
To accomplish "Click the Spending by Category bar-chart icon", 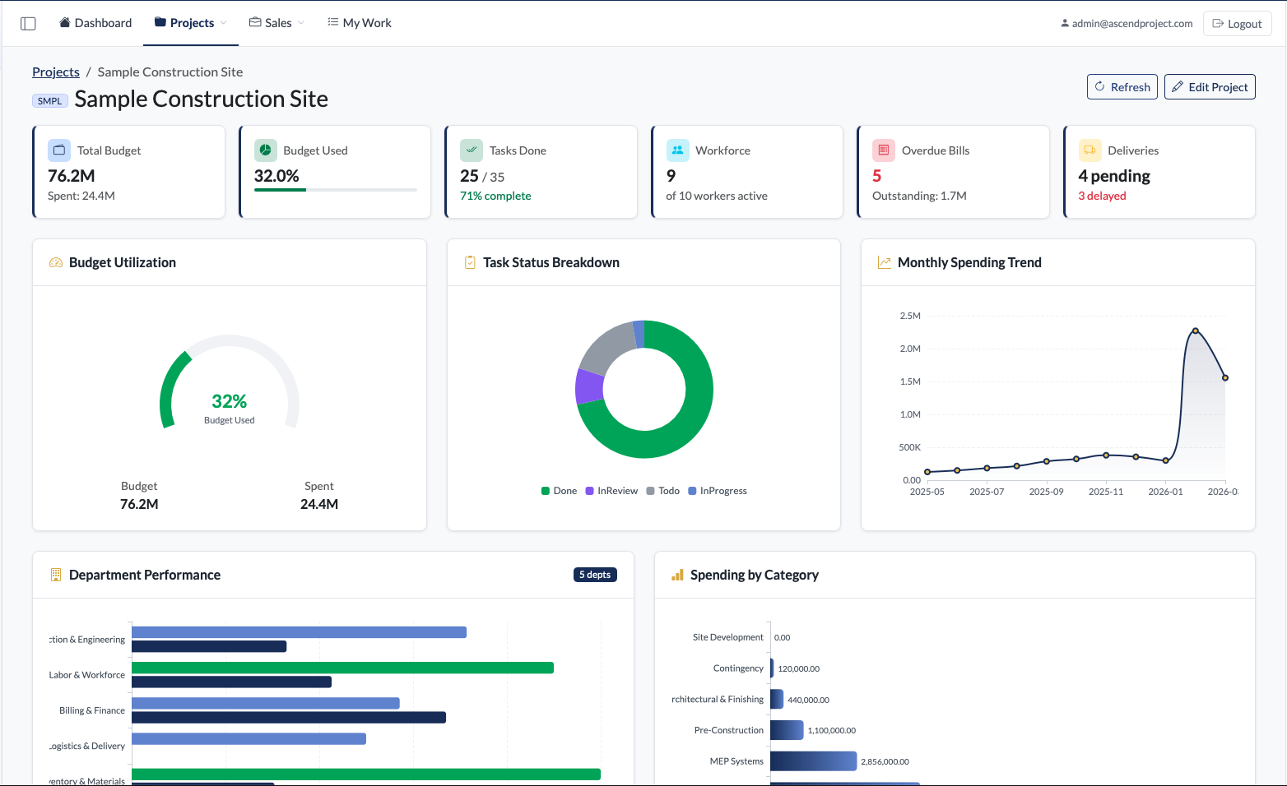I will [677, 575].
